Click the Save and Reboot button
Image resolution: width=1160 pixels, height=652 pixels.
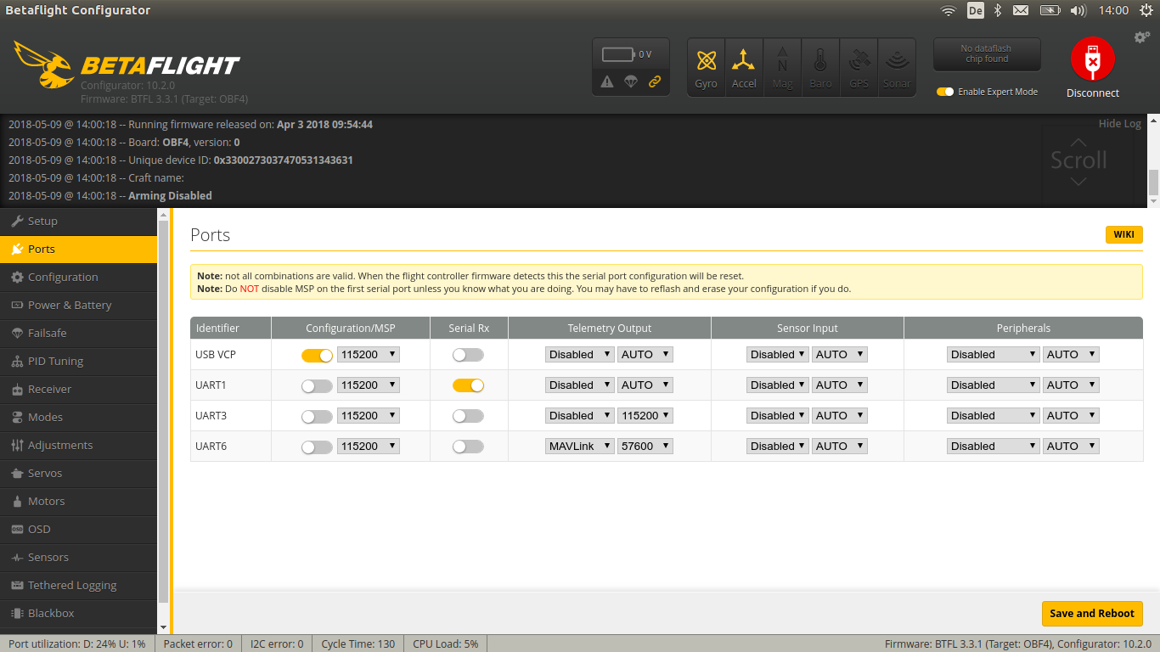point(1092,613)
